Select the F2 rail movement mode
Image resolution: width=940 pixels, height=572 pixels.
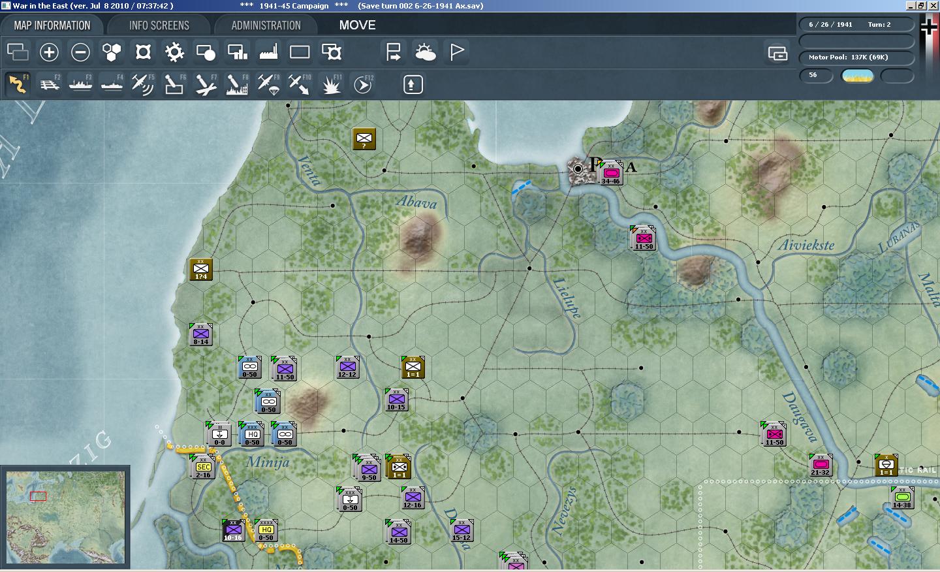tap(50, 84)
